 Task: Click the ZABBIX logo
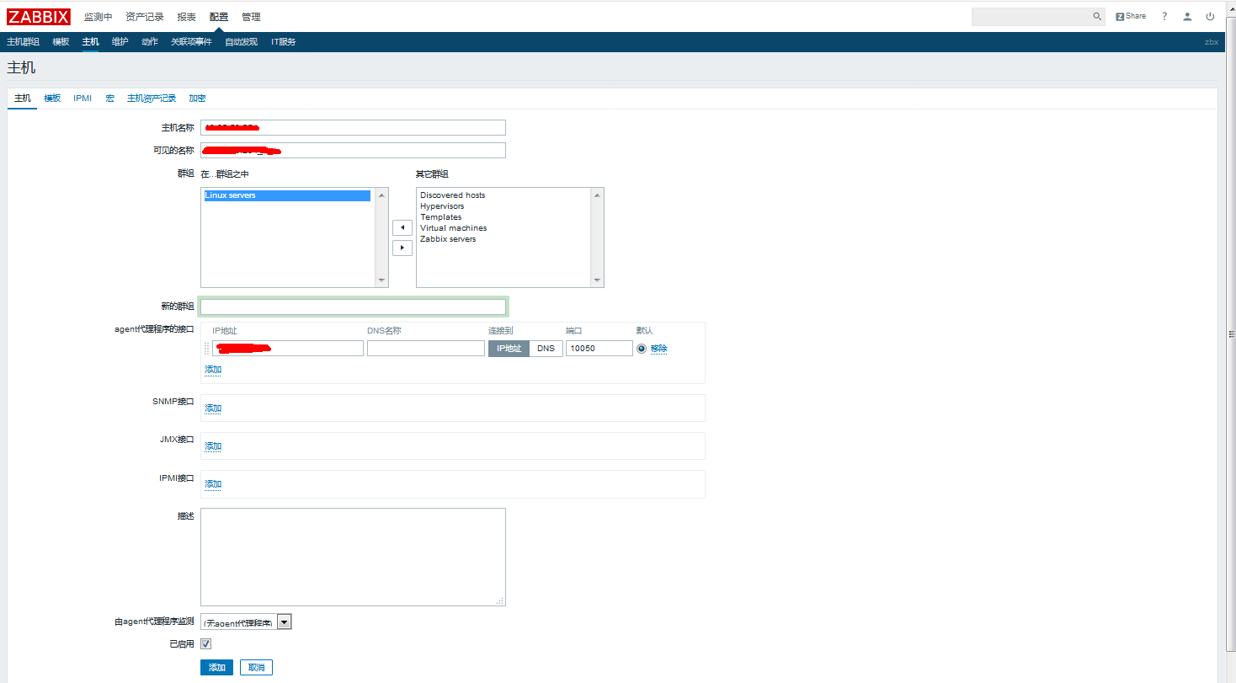coord(39,16)
